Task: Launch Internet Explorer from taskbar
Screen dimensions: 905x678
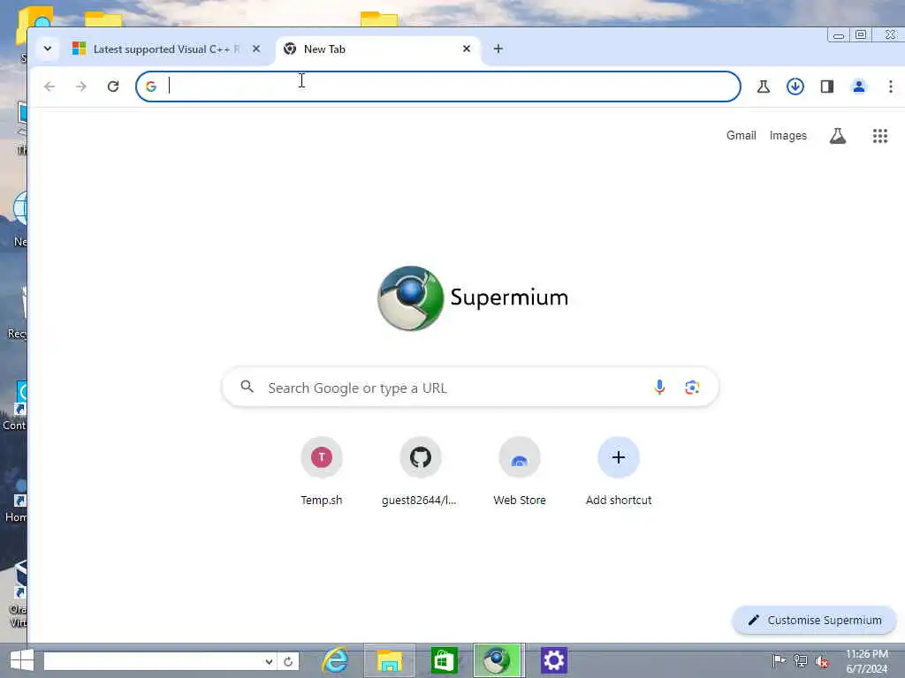Action: coord(335,660)
